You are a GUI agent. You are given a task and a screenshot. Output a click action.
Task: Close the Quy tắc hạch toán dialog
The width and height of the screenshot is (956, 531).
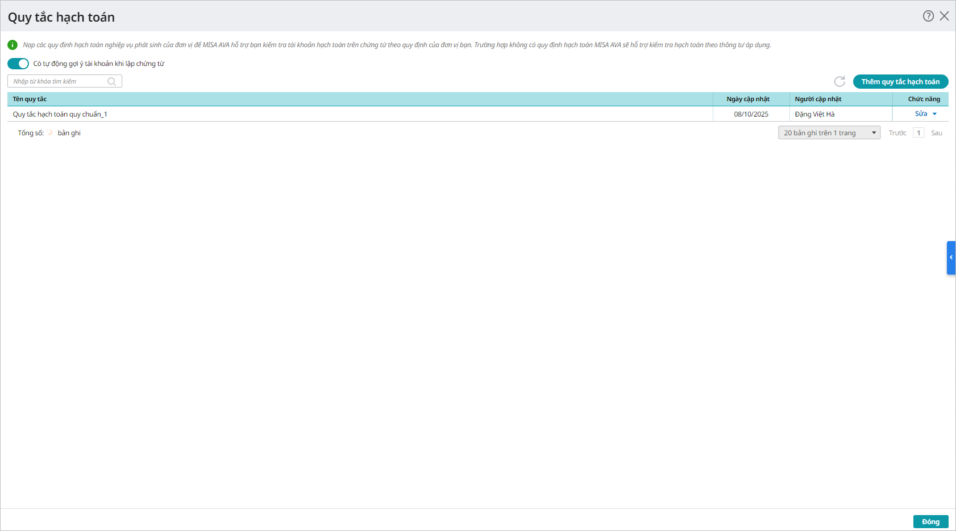click(x=944, y=16)
